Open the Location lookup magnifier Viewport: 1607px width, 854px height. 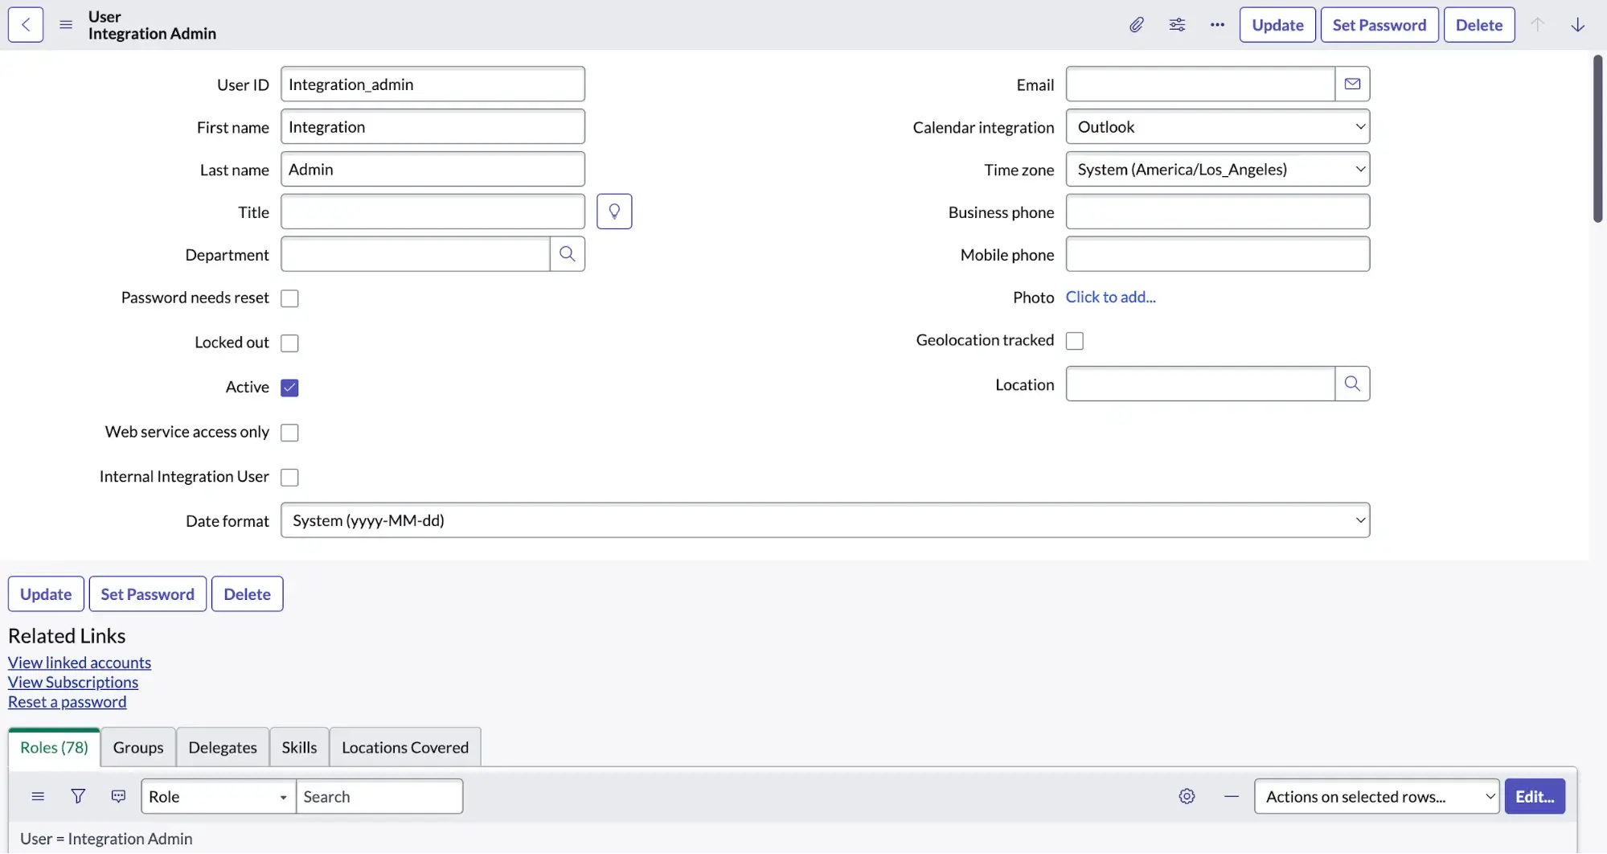[x=1352, y=384]
